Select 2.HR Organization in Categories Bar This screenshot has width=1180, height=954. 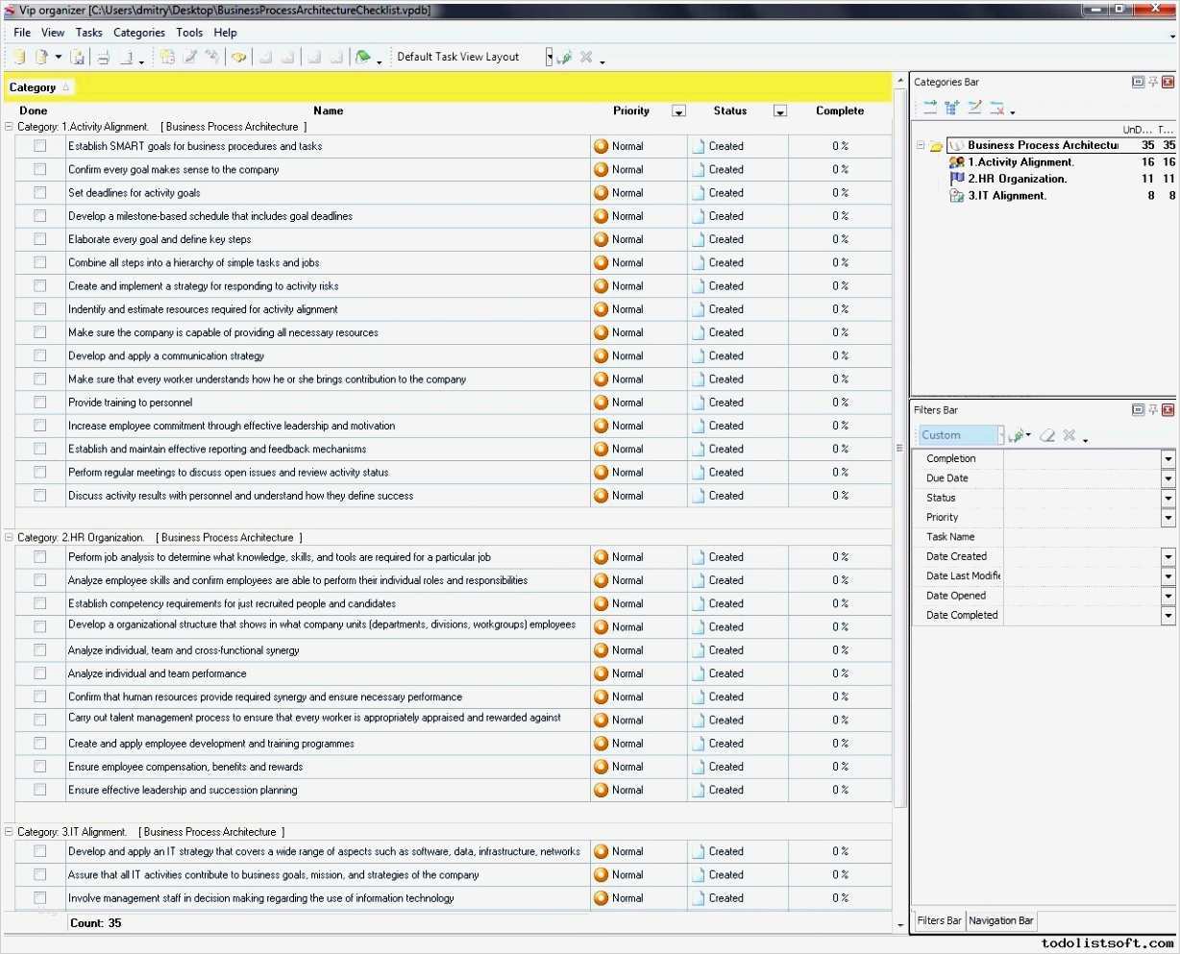pos(1017,179)
